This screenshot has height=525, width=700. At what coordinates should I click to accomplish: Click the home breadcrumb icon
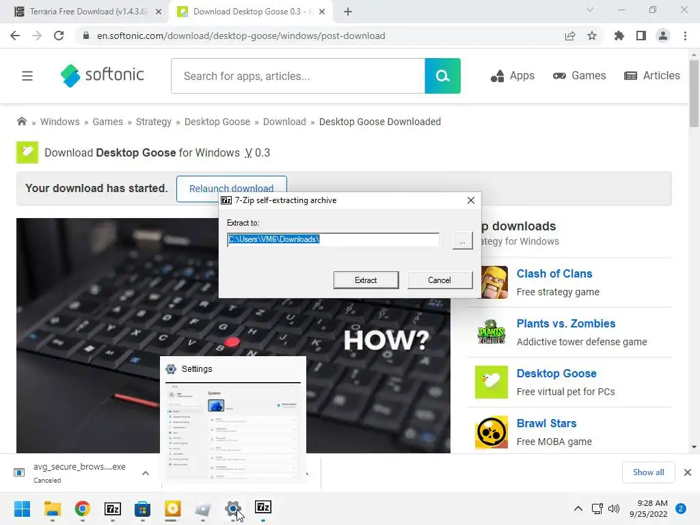click(x=21, y=122)
